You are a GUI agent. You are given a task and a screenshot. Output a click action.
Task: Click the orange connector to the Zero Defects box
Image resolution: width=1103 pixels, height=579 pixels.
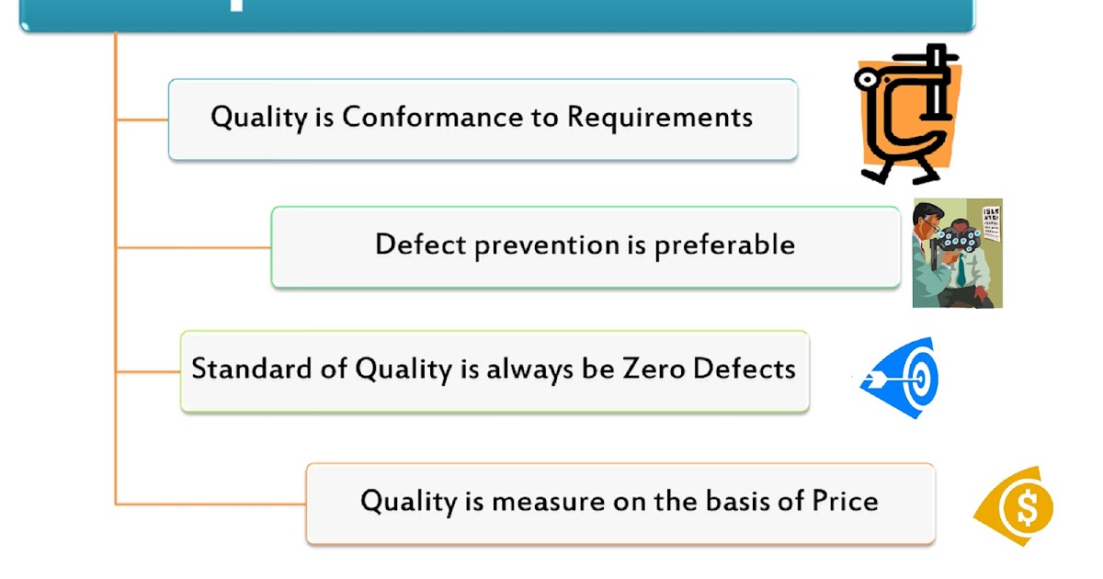pyautogui.click(x=148, y=372)
